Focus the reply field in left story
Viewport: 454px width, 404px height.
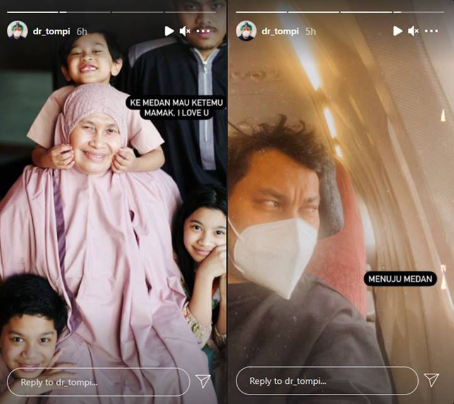tap(98, 382)
